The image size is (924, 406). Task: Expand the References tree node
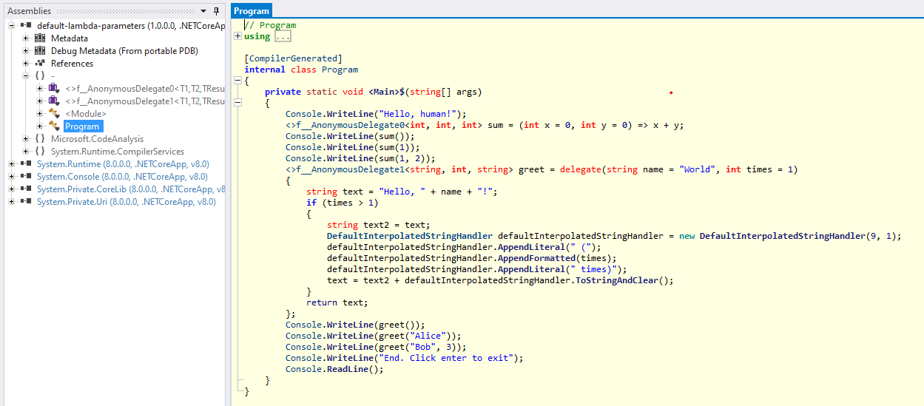(x=26, y=64)
